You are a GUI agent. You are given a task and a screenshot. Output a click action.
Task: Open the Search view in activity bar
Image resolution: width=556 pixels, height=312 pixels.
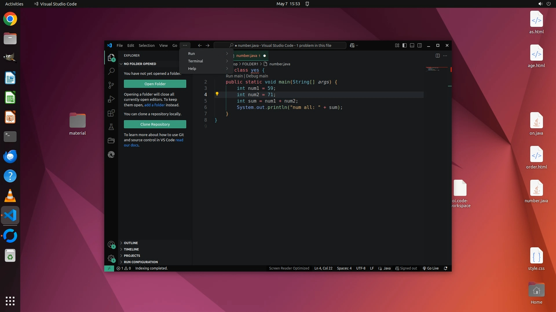click(x=111, y=71)
